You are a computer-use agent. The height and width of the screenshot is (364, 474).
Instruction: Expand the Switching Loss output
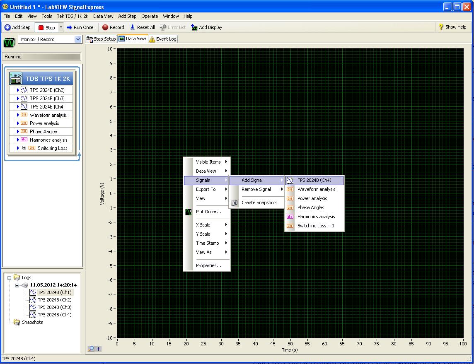(24, 148)
